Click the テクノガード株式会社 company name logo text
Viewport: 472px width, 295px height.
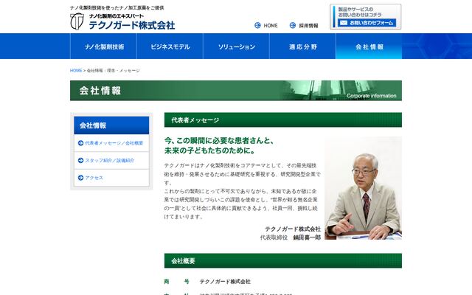[x=132, y=25]
